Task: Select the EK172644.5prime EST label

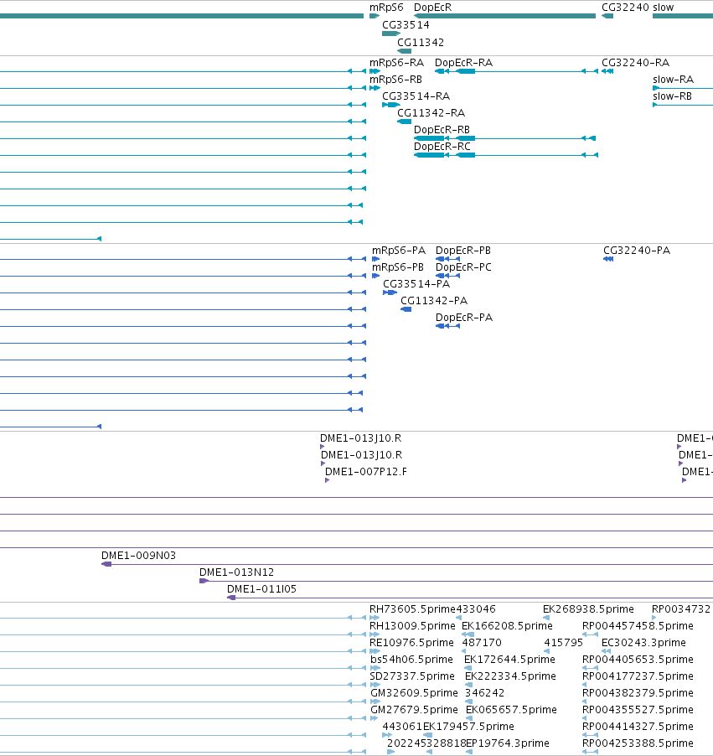Action: [509, 660]
